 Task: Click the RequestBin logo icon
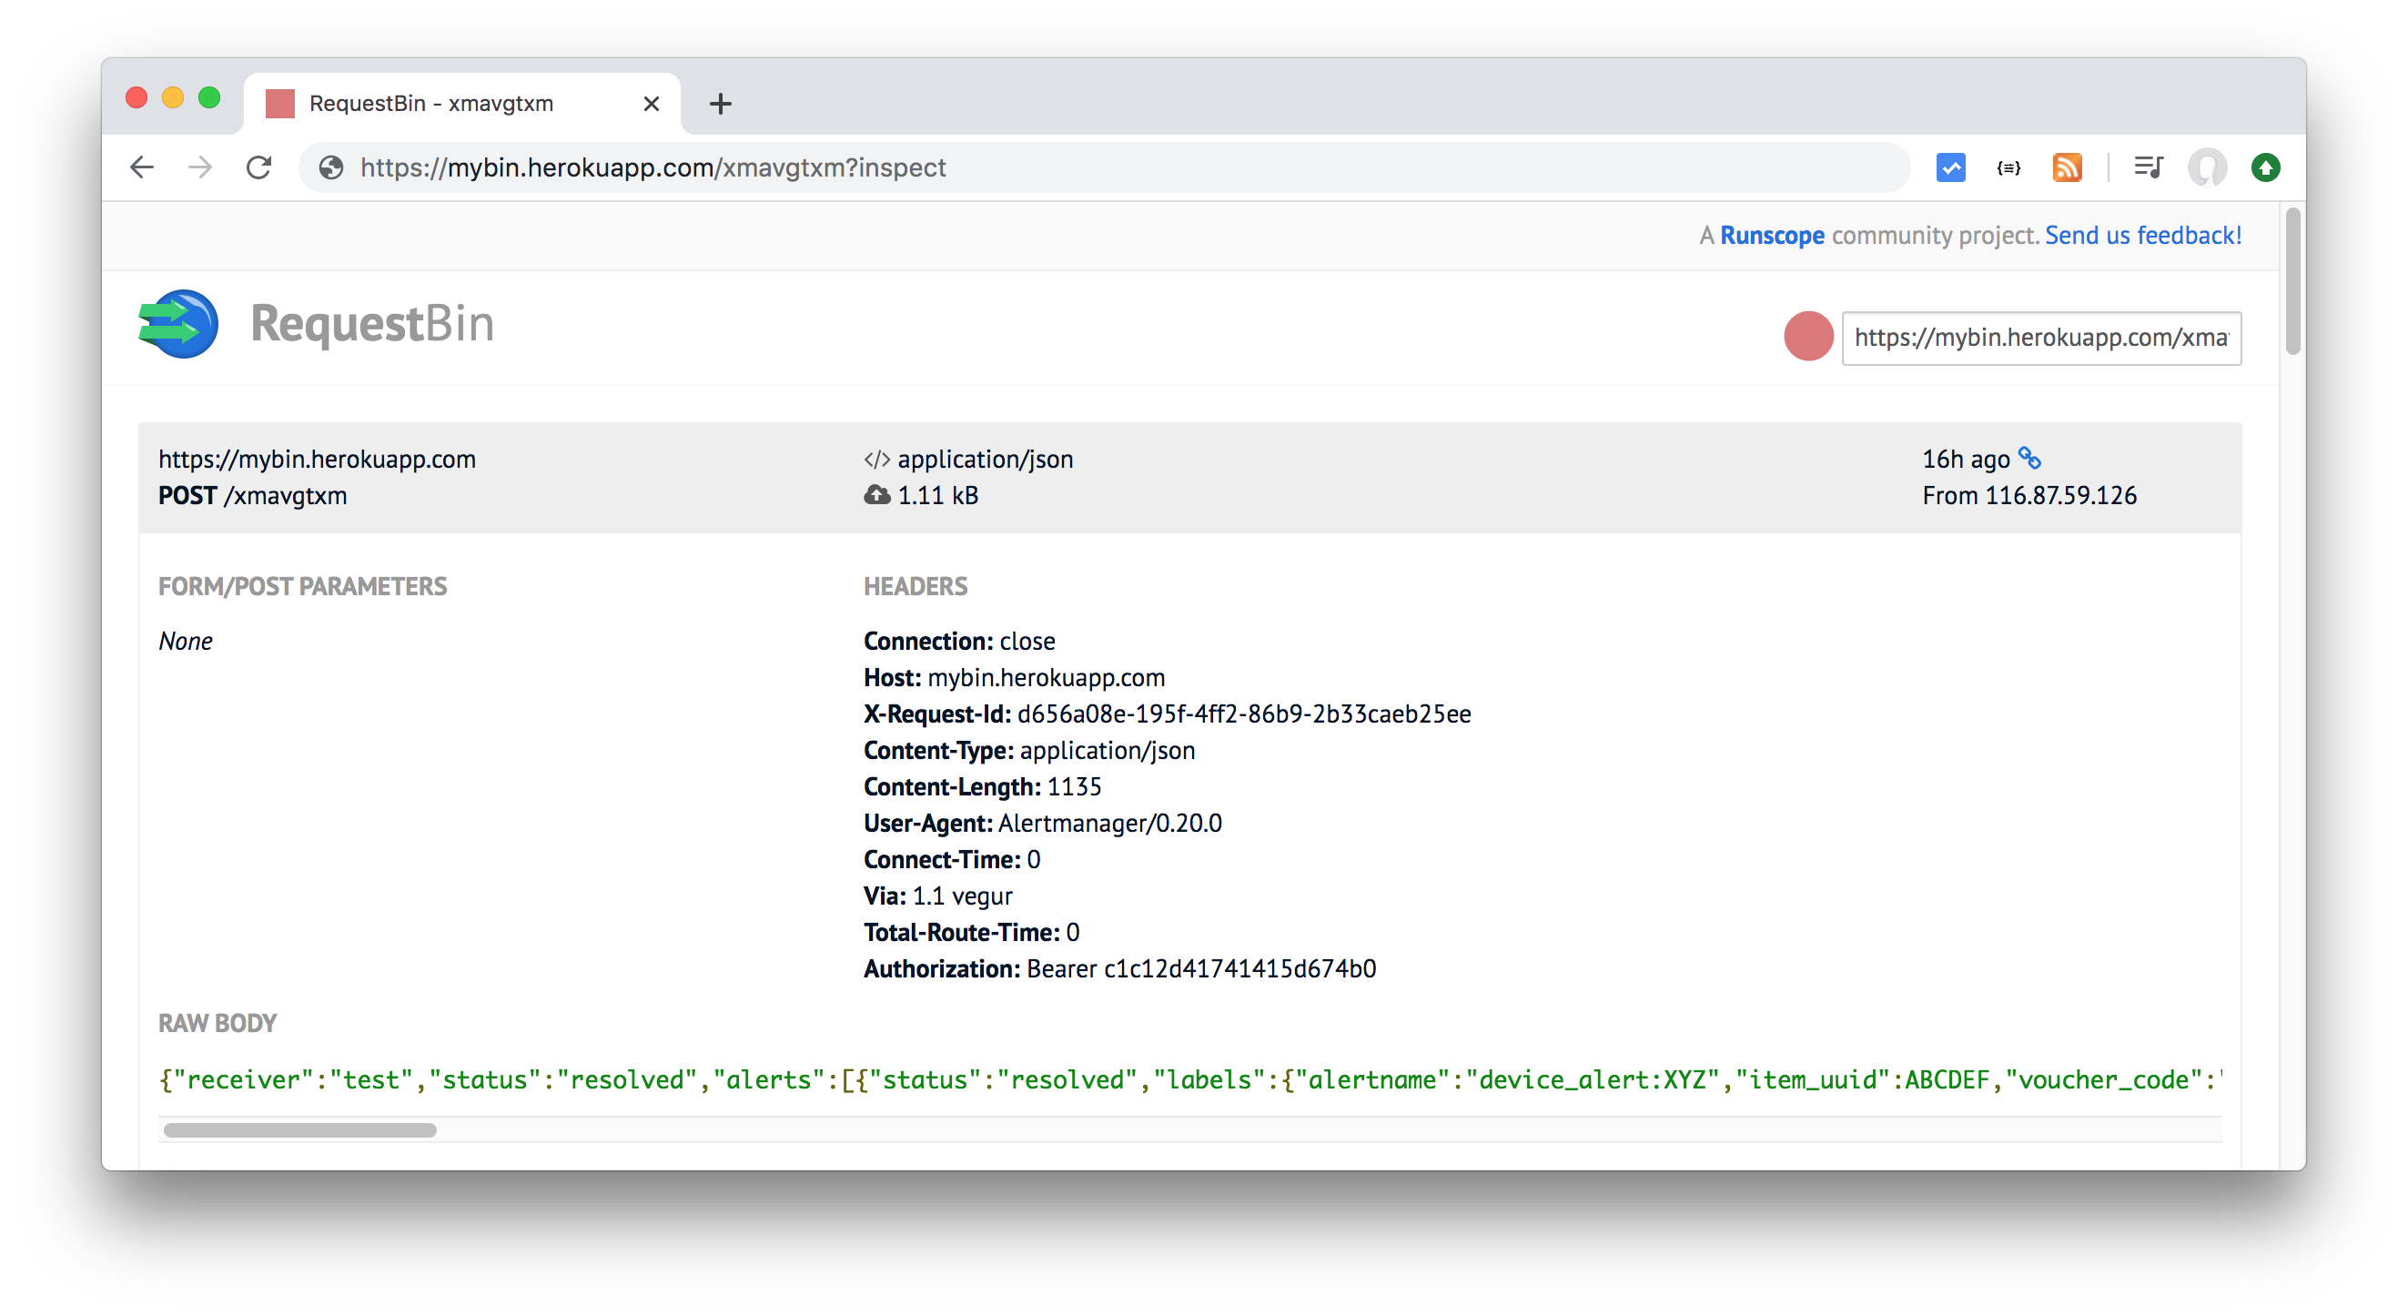pyautogui.click(x=178, y=324)
